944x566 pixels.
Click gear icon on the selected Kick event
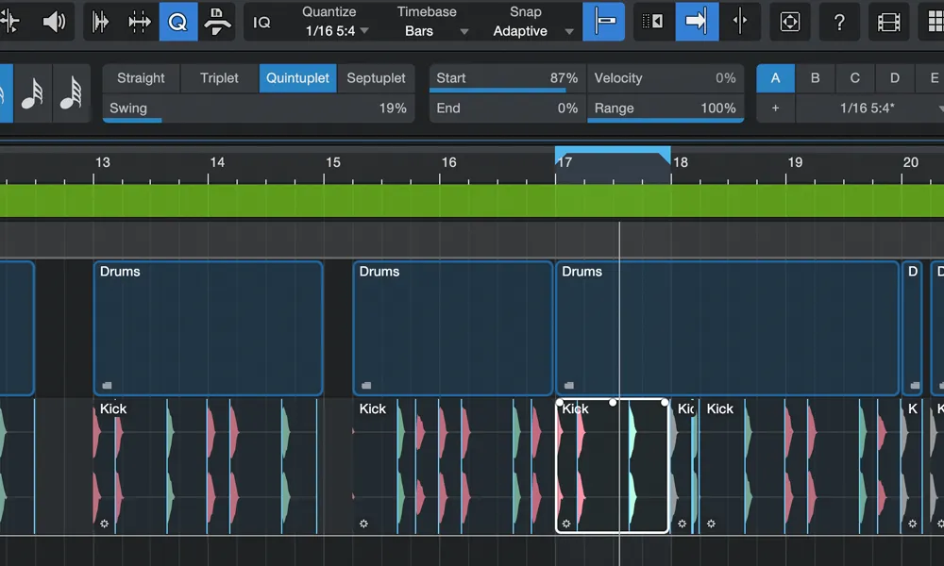pyautogui.click(x=566, y=524)
